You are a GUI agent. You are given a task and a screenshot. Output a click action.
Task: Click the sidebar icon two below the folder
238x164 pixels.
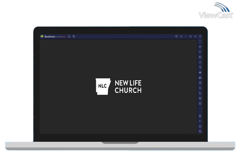(x=200, y=98)
